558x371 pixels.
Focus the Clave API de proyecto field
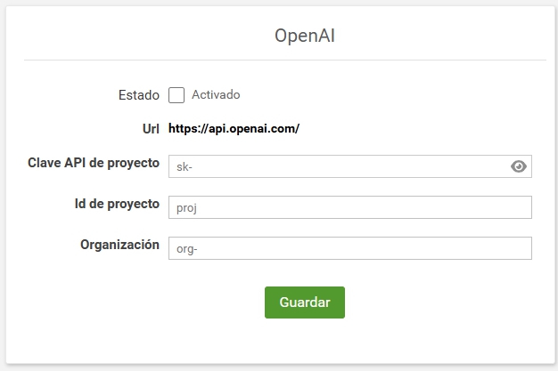[339, 166]
